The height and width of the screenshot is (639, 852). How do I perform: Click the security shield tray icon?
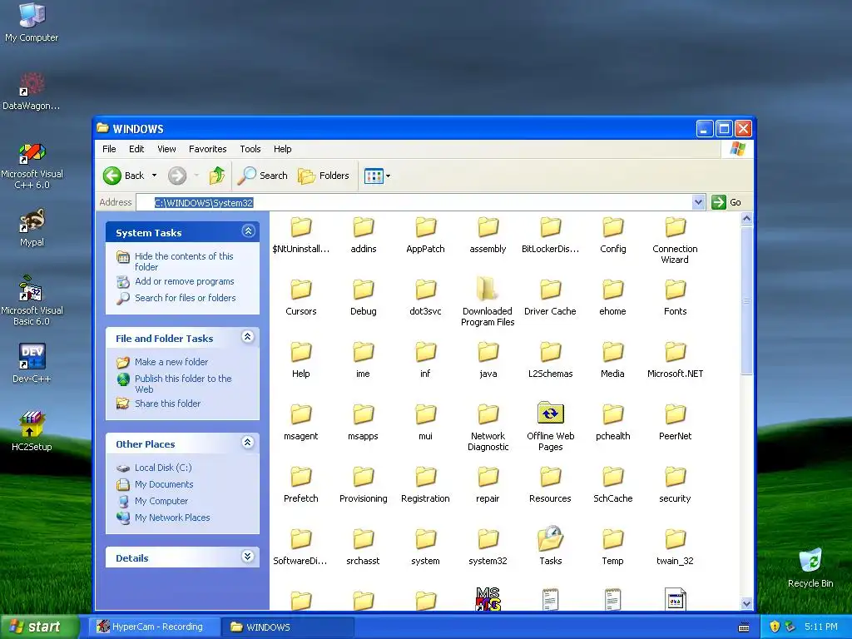[x=775, y=627]
